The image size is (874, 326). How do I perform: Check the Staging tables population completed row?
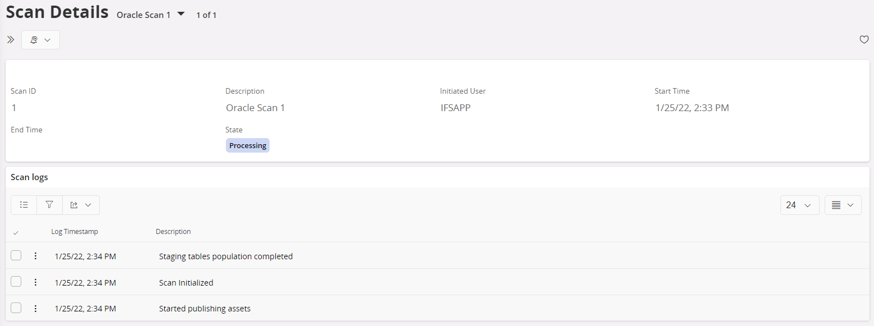[x=16, y=256]
